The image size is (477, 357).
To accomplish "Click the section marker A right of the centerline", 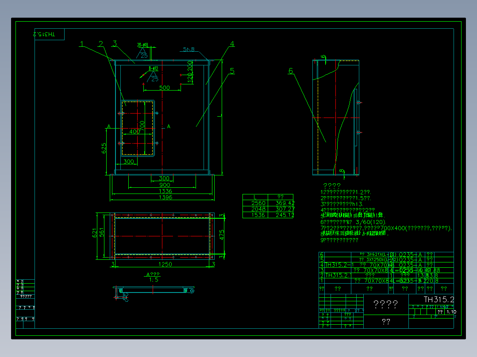I will pos(169,126).
